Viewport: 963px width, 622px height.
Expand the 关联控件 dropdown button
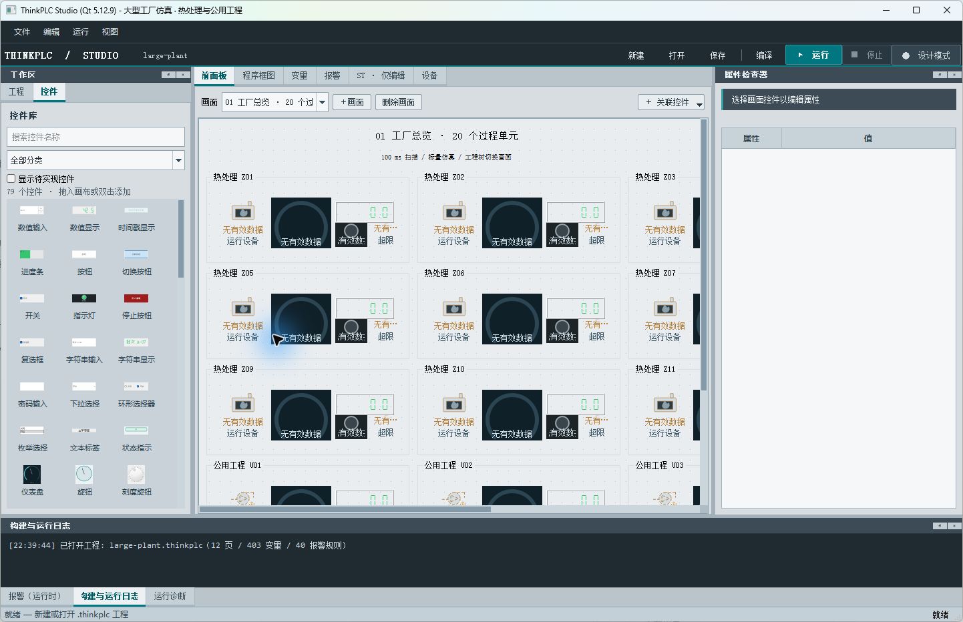pyautogui.click(x=671, y=102)
